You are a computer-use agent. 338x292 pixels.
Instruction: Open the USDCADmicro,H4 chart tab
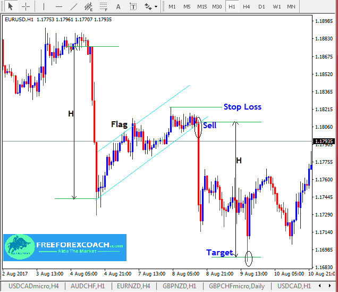pyautogui.click(x=33, y=286)
